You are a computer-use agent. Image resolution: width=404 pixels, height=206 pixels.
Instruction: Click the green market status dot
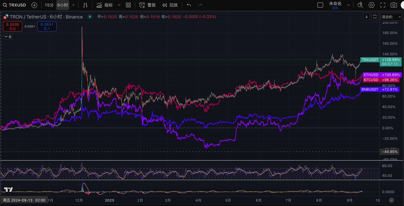pos(90,17)
